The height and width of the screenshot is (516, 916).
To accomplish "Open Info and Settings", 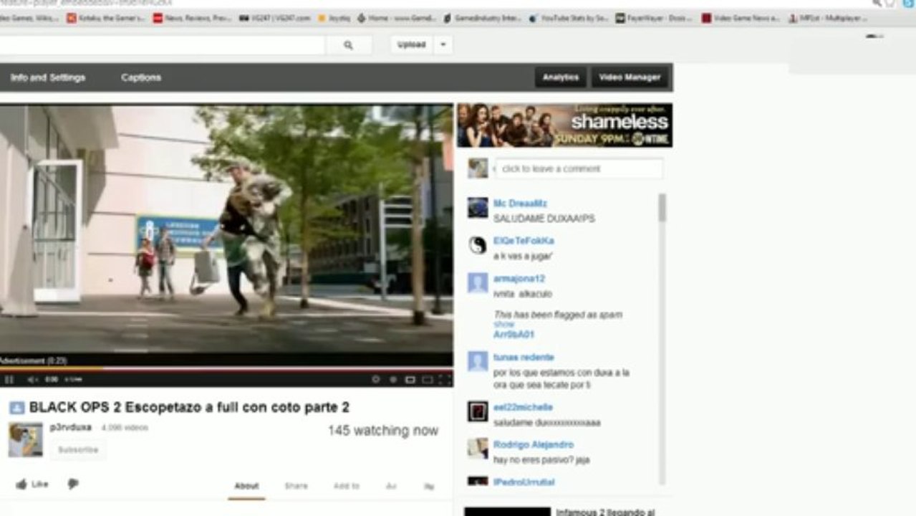I will (48, 77).
